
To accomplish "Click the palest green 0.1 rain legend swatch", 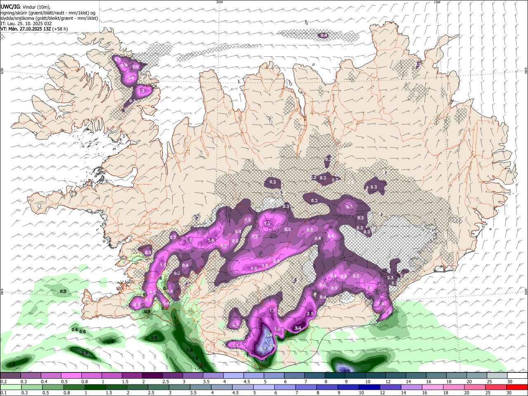I will click(10, 387).
